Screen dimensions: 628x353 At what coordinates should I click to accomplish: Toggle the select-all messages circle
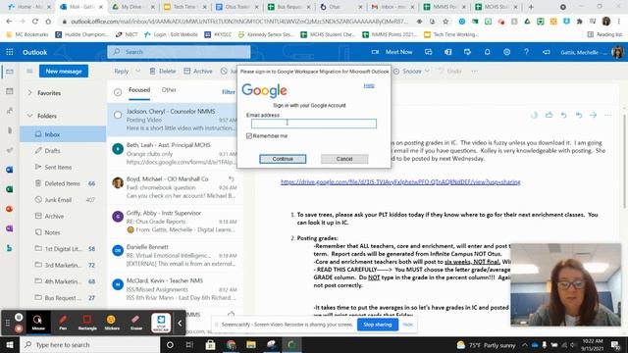pos(118,92)
